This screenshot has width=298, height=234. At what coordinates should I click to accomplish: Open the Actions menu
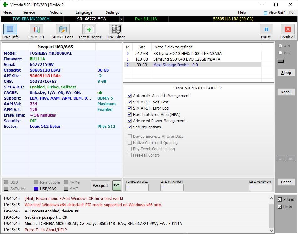(56, 12)
